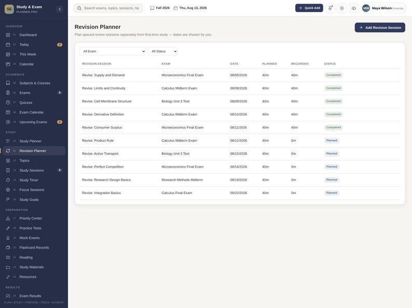
Task: Click the Priority Center warning icon
Action: pyautogui.click(x=8, y=218)
